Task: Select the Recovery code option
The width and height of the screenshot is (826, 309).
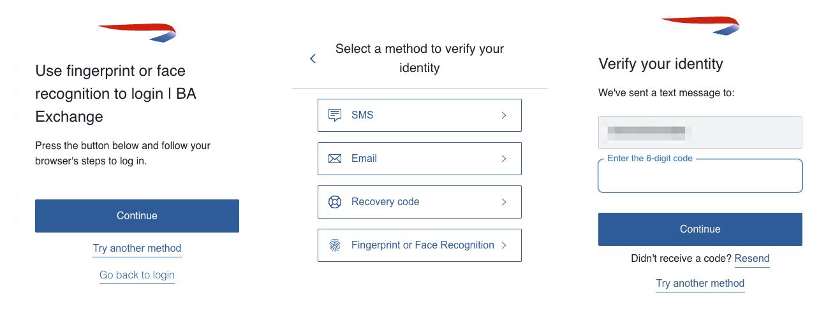Action: [x=419, y=202]
